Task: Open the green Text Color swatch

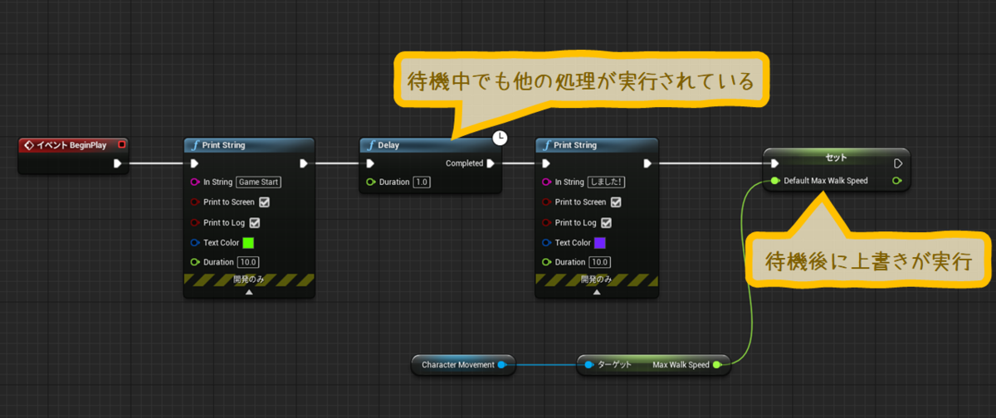Action: coord(248,242)
